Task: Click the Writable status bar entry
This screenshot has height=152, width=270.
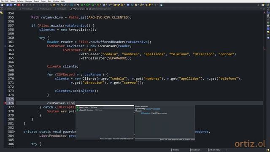Action: pos(175,150)
